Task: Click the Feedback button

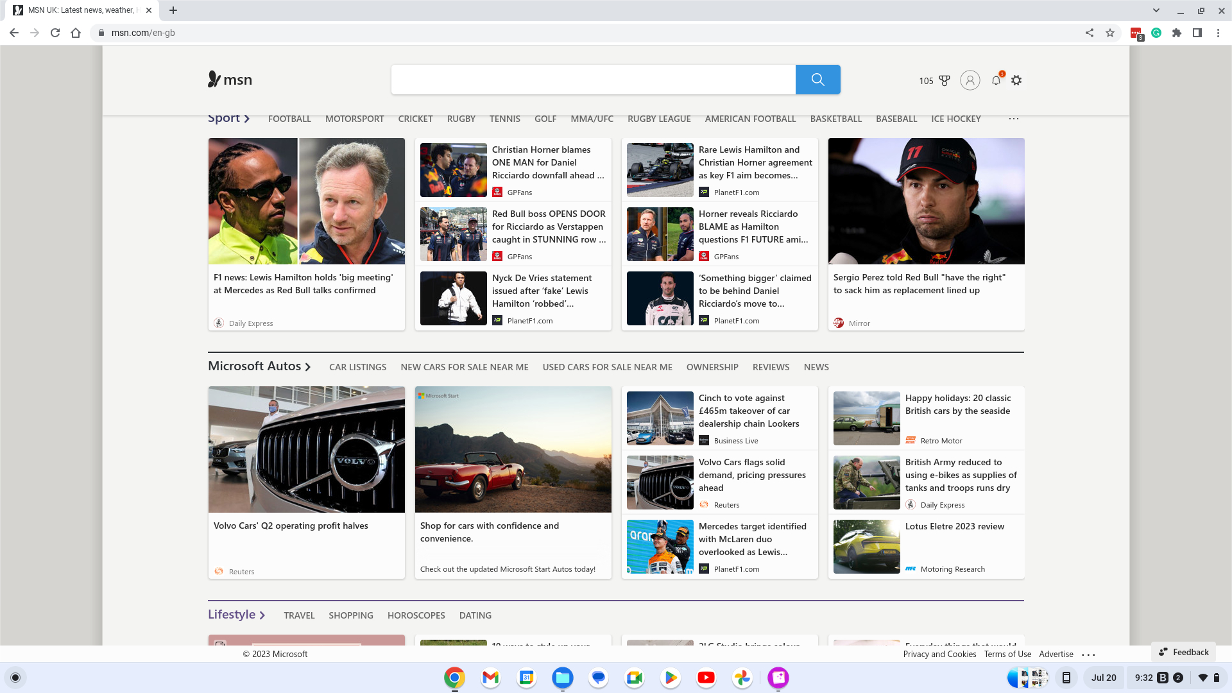Action: tap(1184, 652)
